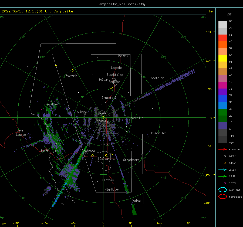Viewport: 243px width, 227px height.
Task: Click the RockyMH label
Action: tap(71, 76)
